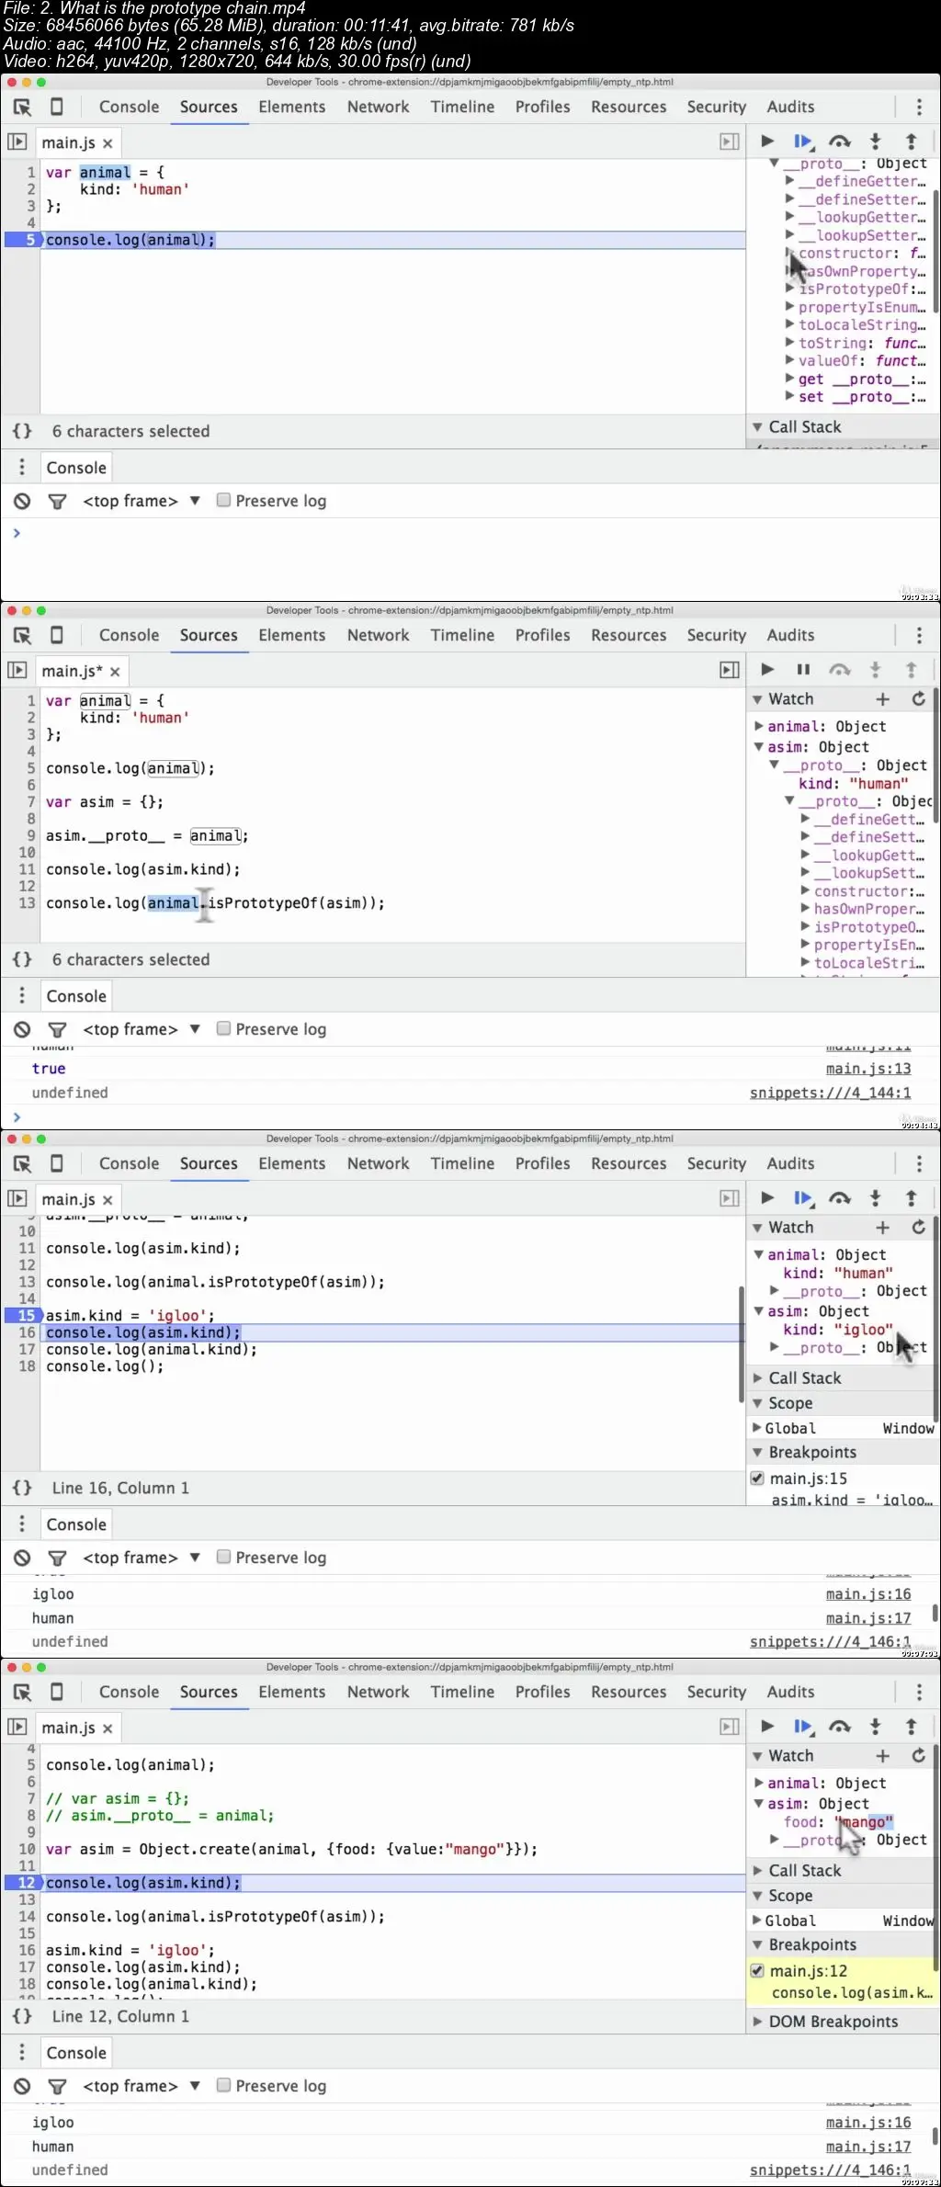This screenshot has height=2187, width=941.
Task: Click step into arrow in top frame
Action: pyautogui.click(x=876, y=142)
